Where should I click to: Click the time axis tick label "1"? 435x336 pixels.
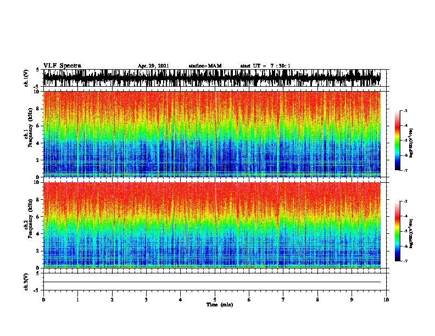click(77, 300)
